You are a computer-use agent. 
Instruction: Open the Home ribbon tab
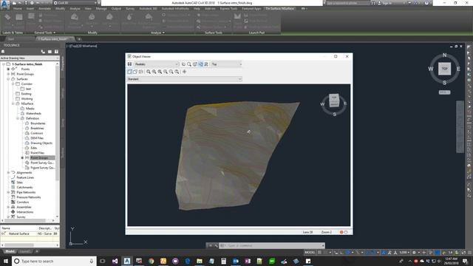point(18,9)
